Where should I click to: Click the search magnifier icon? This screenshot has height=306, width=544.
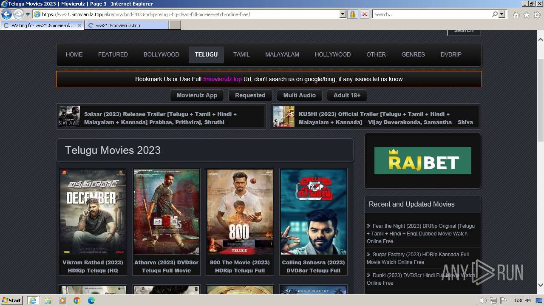pyautogui.click(x=495, y=14)
